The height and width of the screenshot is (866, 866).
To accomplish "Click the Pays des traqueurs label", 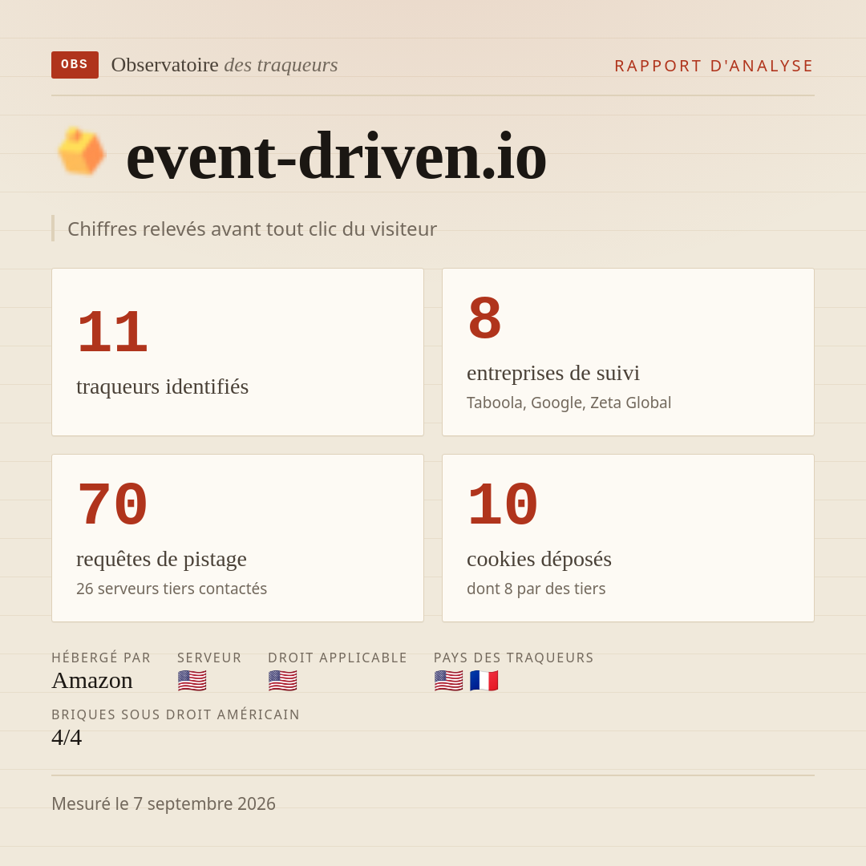I will (x=514, y=658).
